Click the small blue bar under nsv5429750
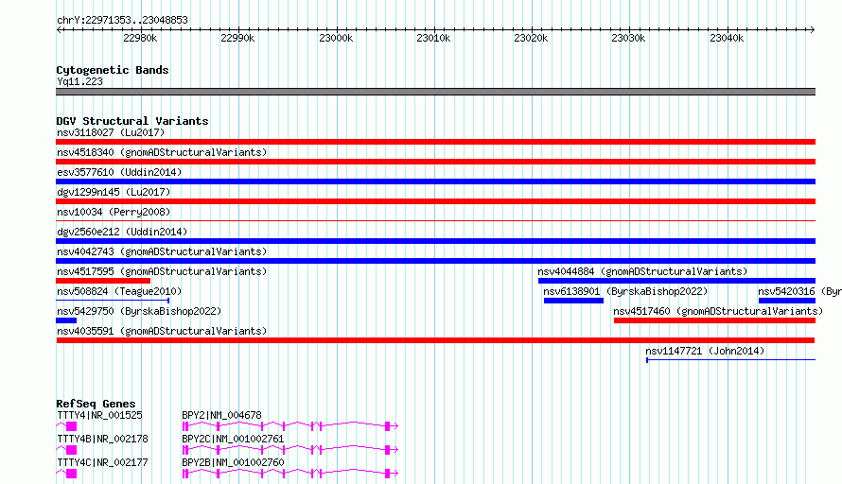The width and height of the screenshot is (842, 484). [66, 320]
